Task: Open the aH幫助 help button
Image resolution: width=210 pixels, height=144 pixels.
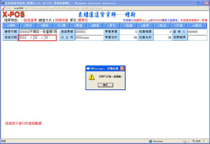Action: (x=196, y=26)
